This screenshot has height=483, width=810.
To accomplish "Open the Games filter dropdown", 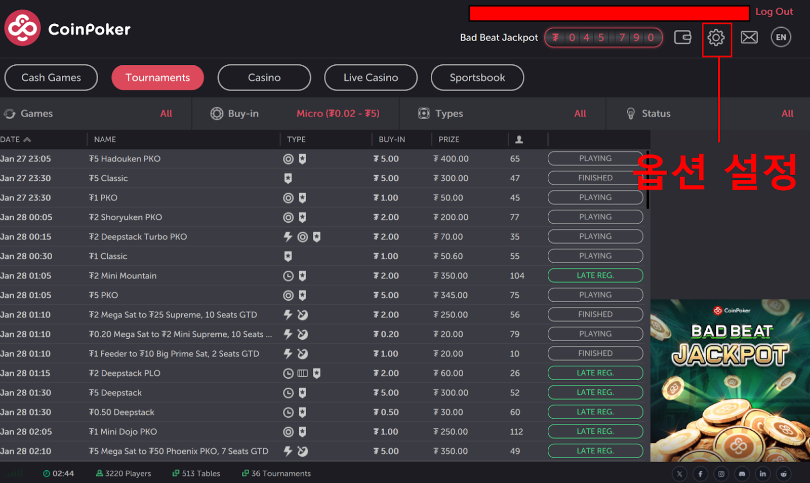I will (96, 113).
